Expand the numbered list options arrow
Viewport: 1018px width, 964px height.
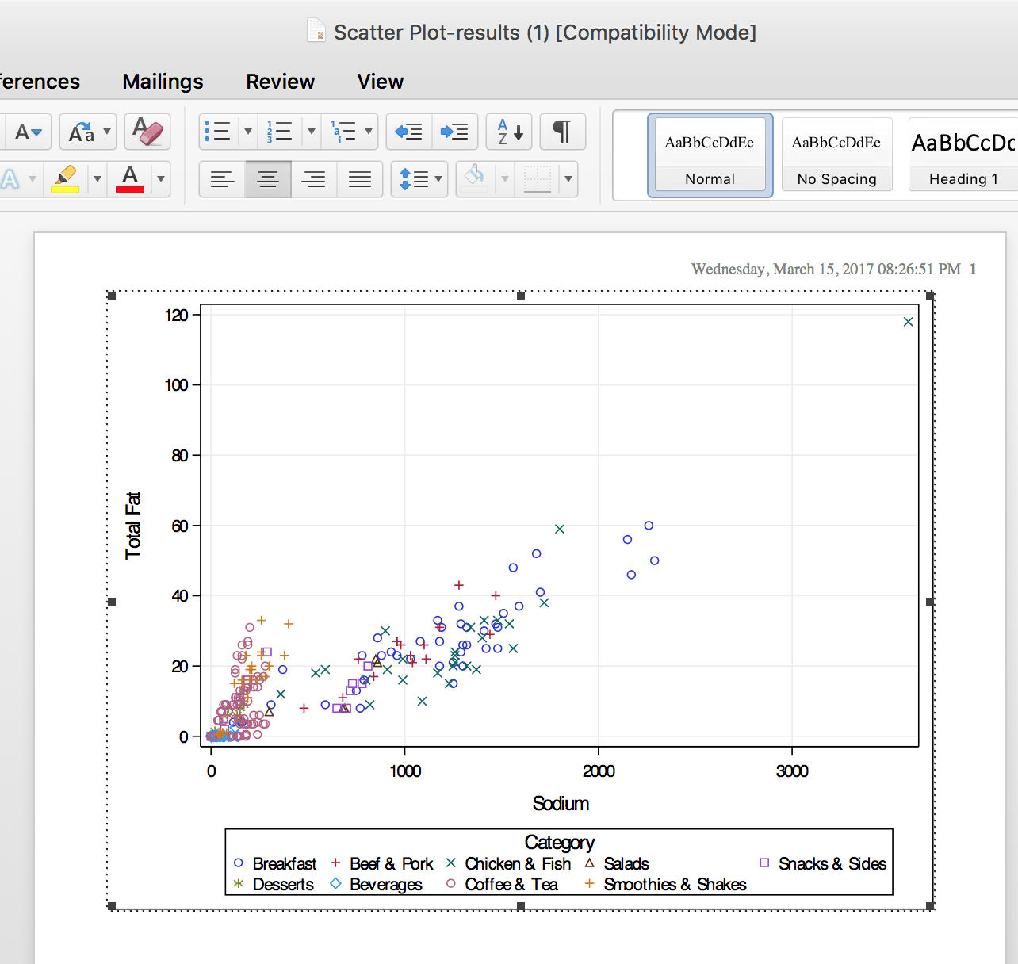[x=311, y=132]
